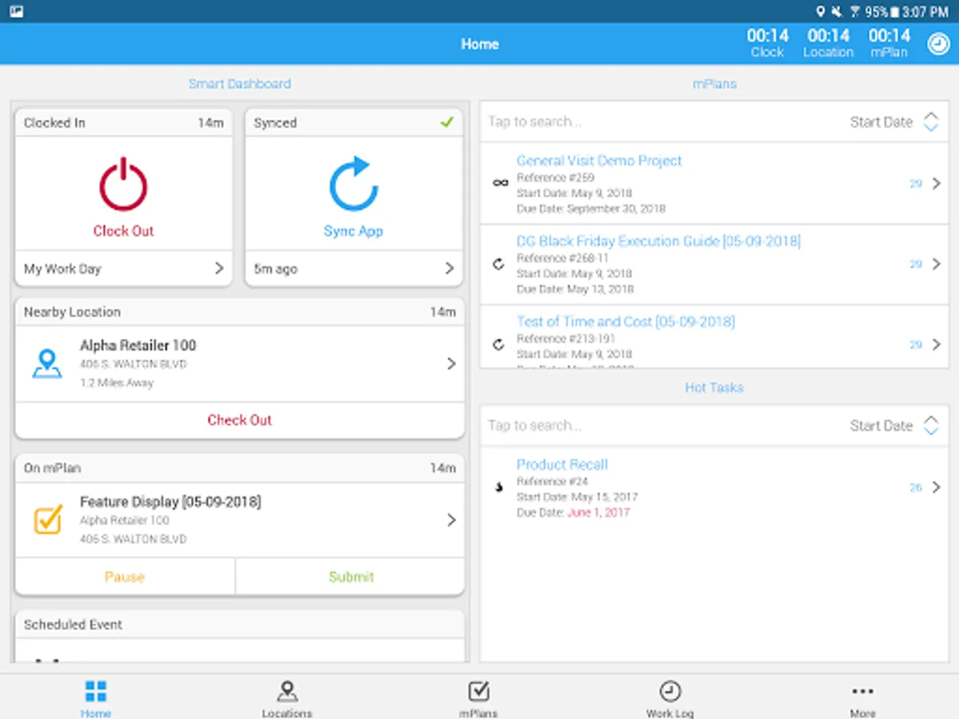Toggle mPlans Start Date sort order arrows

coord(931,121)
